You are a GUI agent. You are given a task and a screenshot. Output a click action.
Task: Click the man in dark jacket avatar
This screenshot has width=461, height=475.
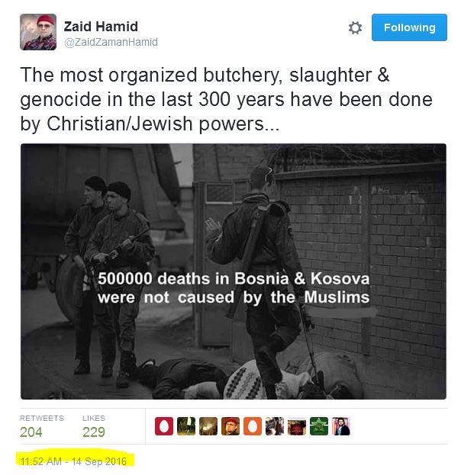pos(341,426)
